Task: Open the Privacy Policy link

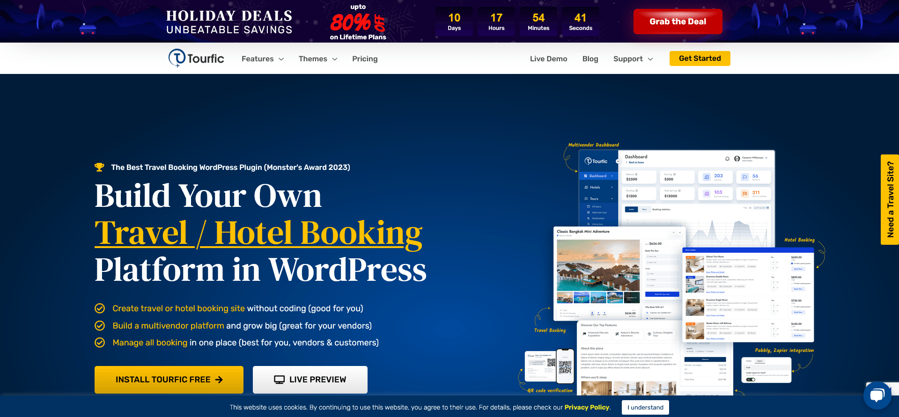Action: click(x=587, y=407)
